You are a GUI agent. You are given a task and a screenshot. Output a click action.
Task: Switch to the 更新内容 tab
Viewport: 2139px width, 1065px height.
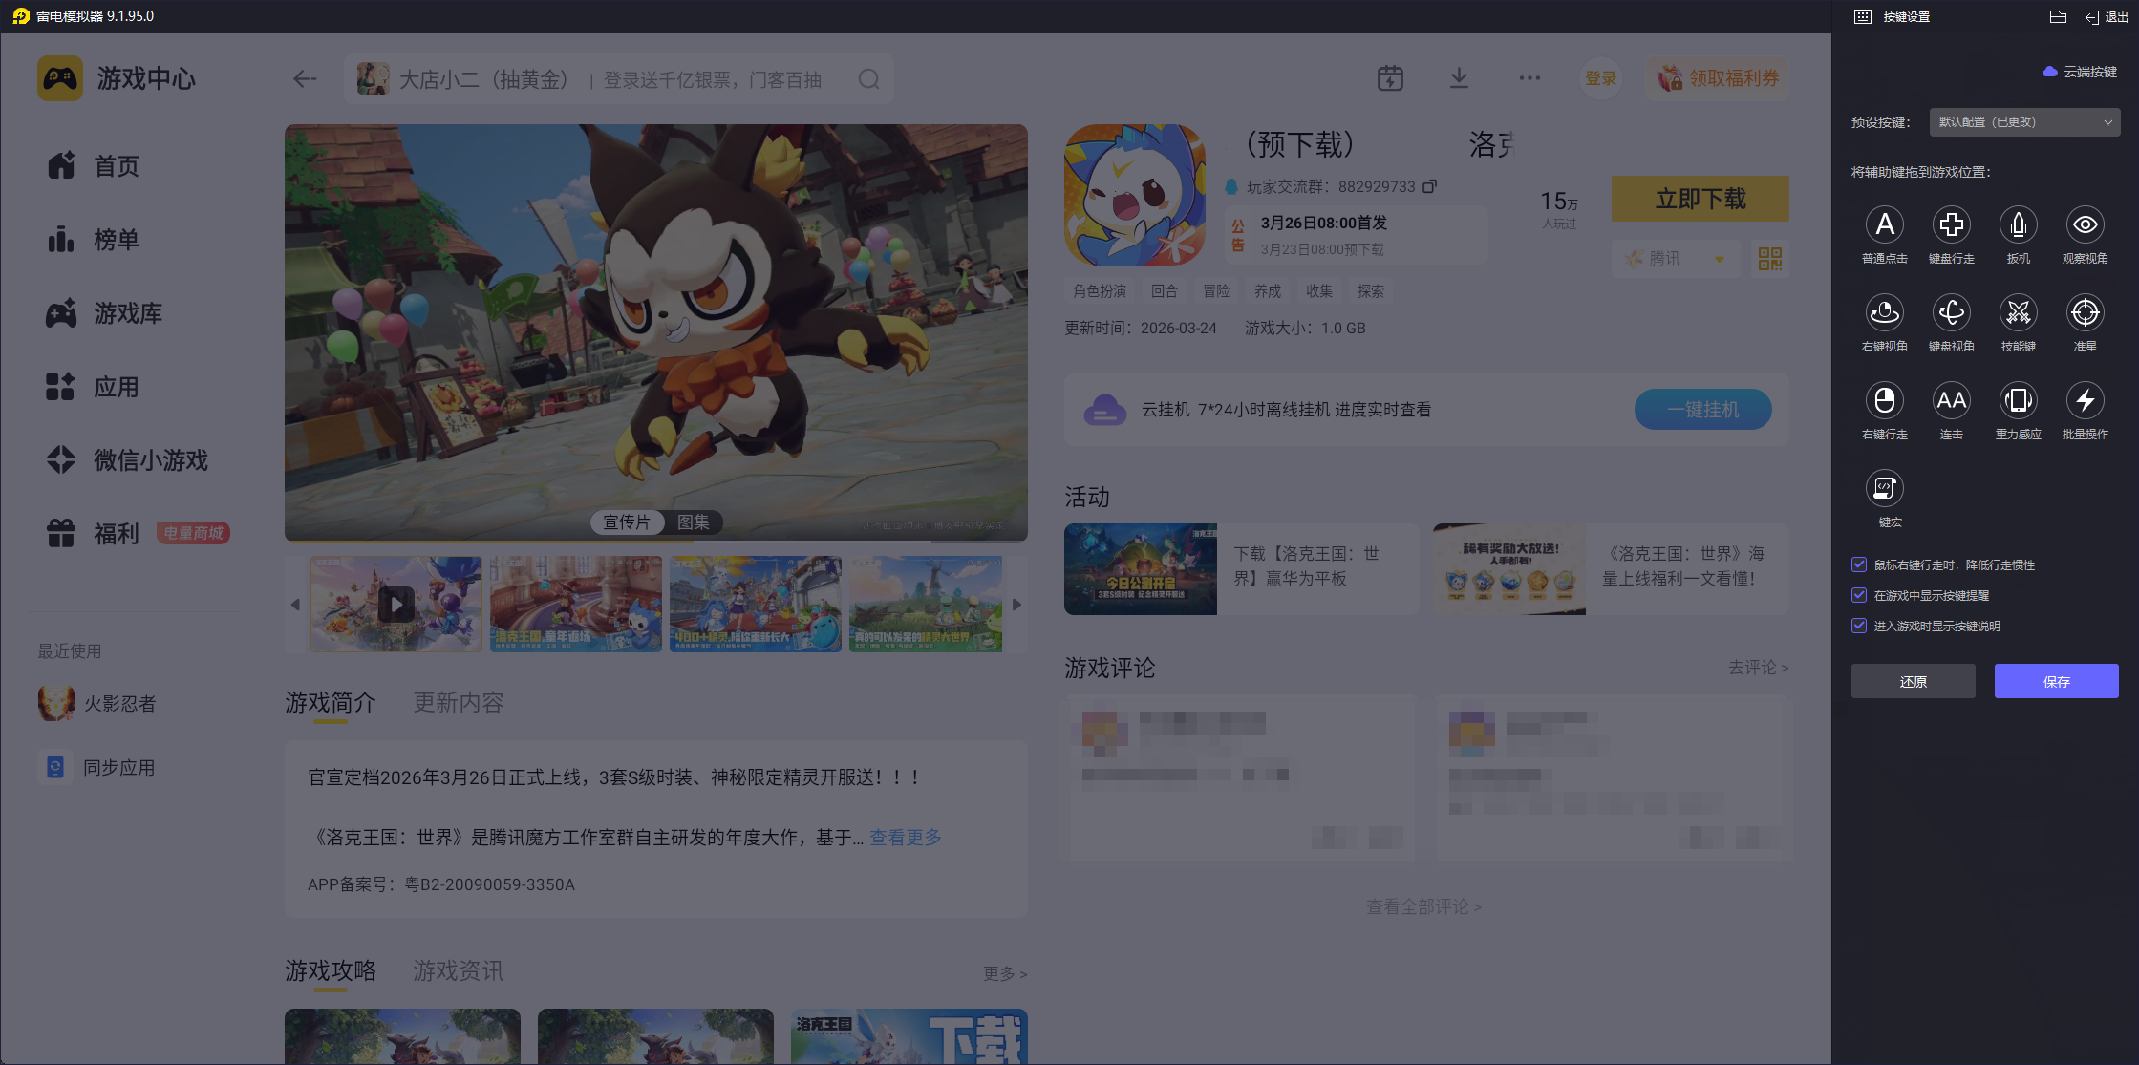click(x=458, y=703)
